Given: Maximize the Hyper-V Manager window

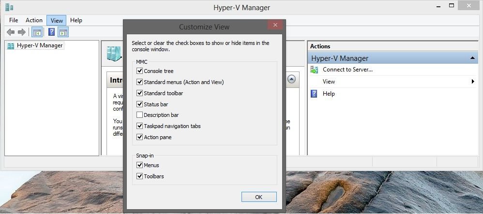Looking at the screenshot, I should pyautogui.click(x=452, y=5).
